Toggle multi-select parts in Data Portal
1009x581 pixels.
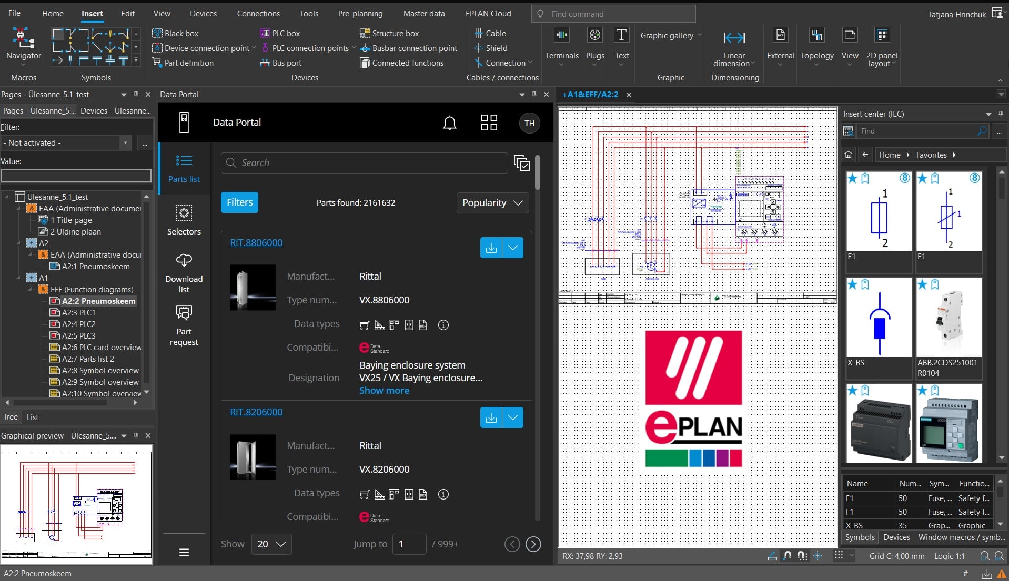click(521, 163)
